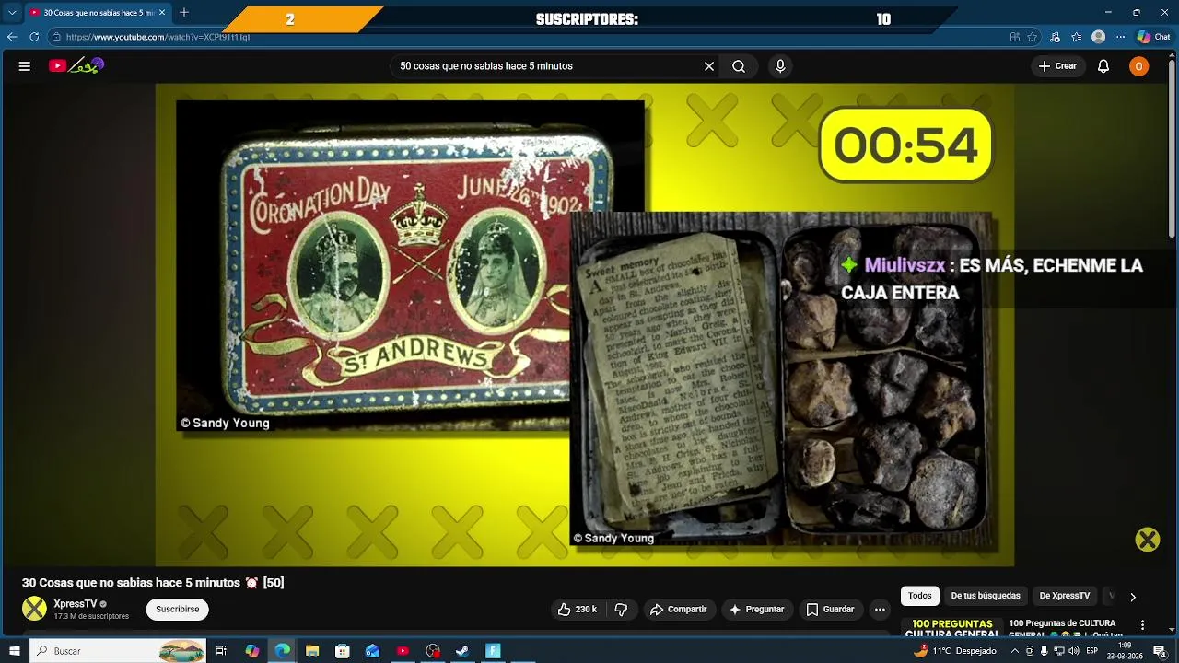Image resolution: width=1179 pixels, height=663 pixels.
Task: Select the Todos filter chip
Action: (x=920, y=596)
